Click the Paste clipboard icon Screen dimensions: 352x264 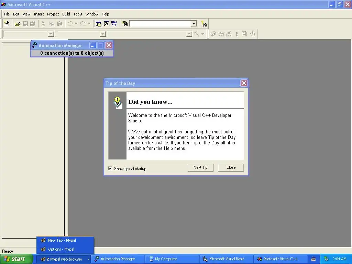60,24
